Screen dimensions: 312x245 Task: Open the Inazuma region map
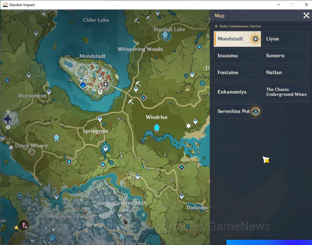coord(237,56)
